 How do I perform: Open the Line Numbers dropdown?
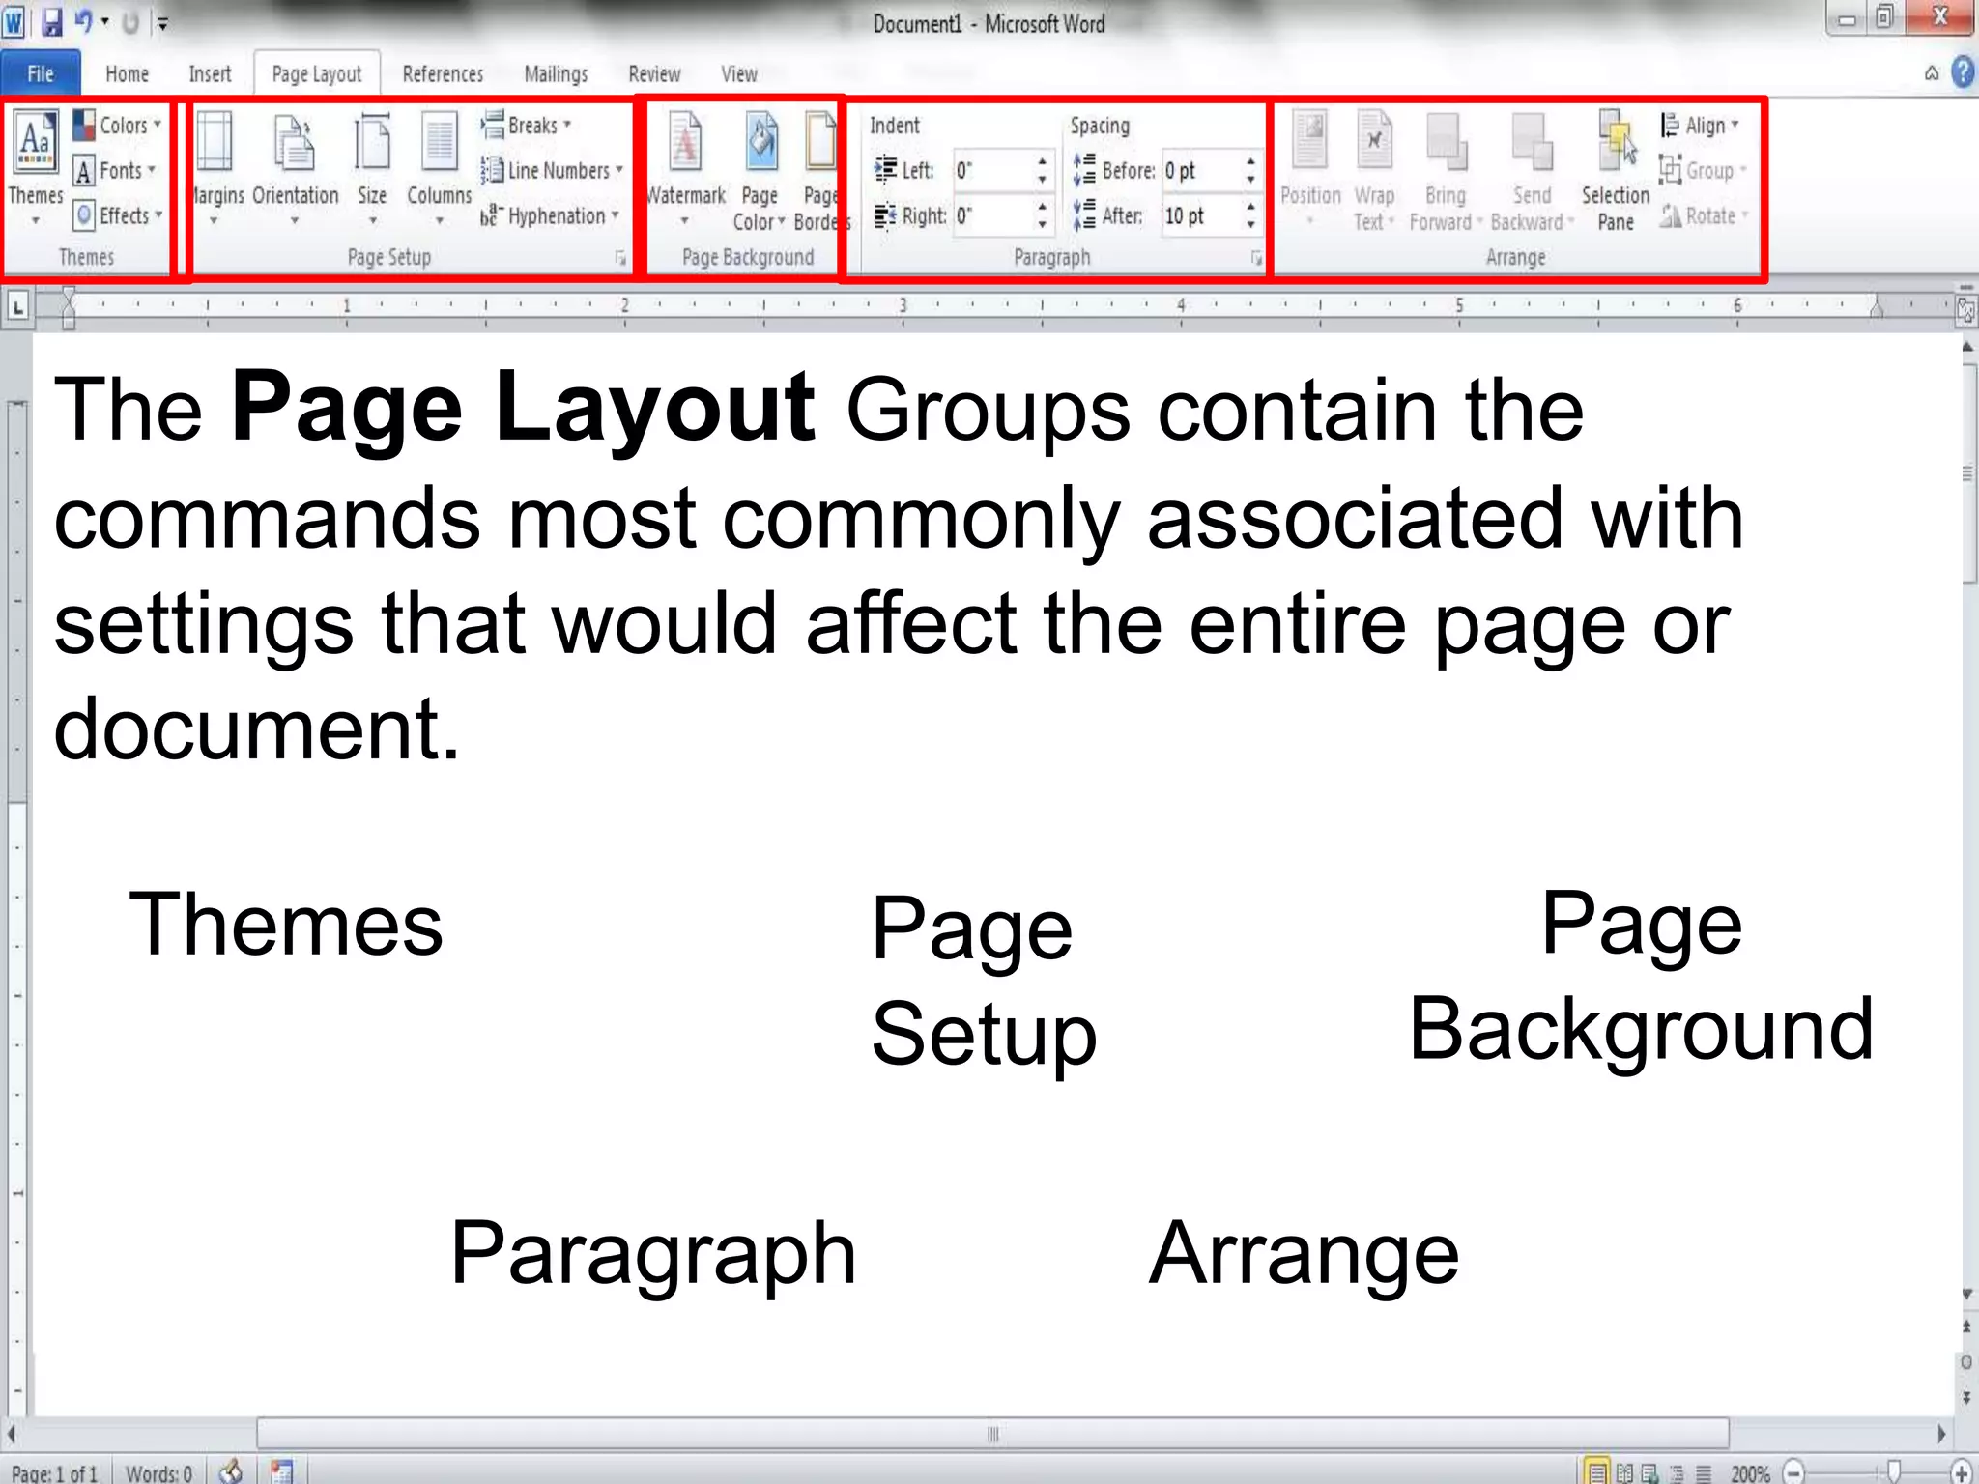pos(552,171)
